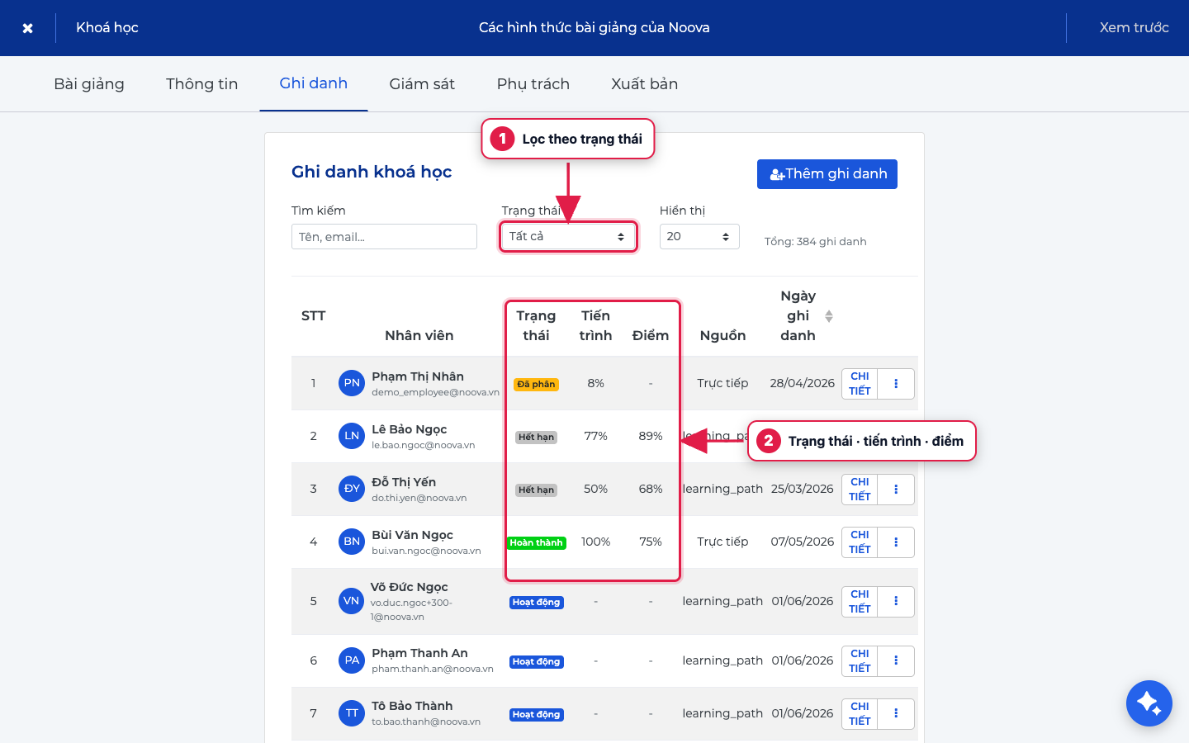This screenshot has height=743, width=1189.
Task: Click the VN avatar of Võ Đức Ngọc
Action: pos(352,601)
